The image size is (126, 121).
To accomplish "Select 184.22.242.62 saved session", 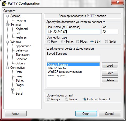I will pyautogui.click(x=73, y=68).
